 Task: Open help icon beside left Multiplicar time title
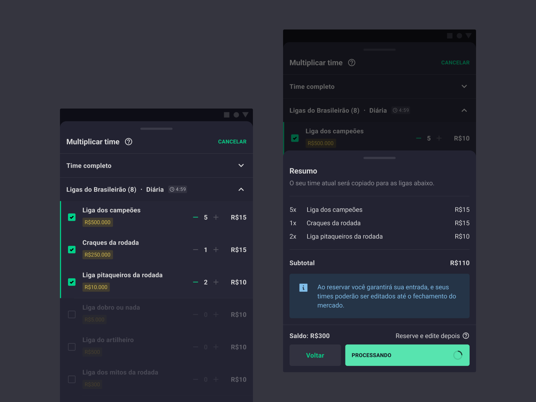129,142
